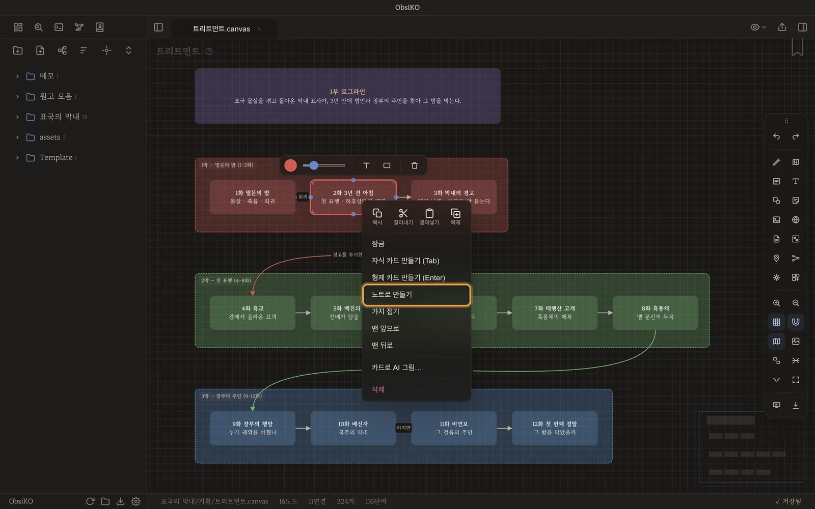Create a new folder in file explorer
815x509 pixels.
[18, 50]
